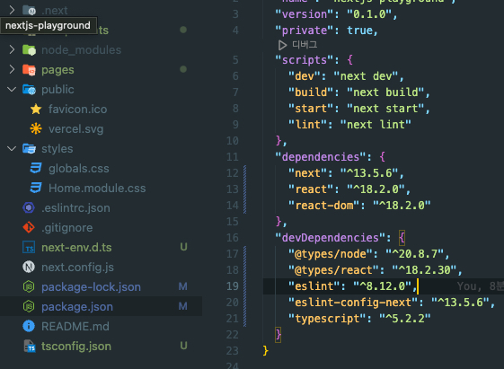Open vercel.svg in the explorer
504x369 pixels.
click(75, 128)
